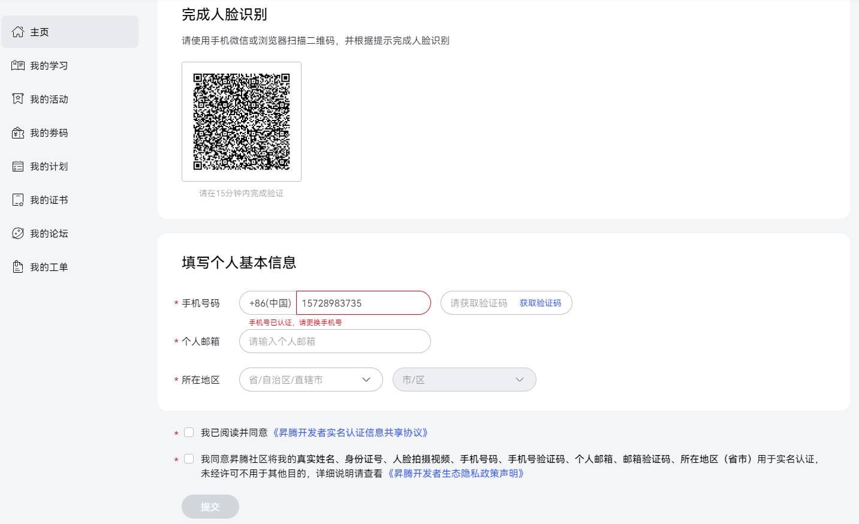859x524 pixels.
Task: Click the forum icon for 我的论坛
Action: pos(18,233)
